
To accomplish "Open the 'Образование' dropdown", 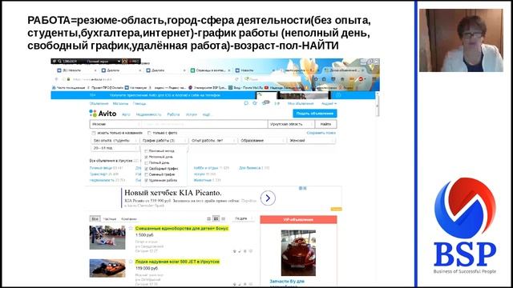I will click(x=262, y=141).
